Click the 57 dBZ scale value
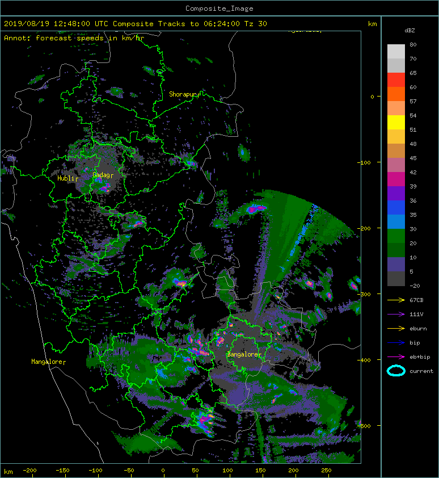 pos(413,101)
